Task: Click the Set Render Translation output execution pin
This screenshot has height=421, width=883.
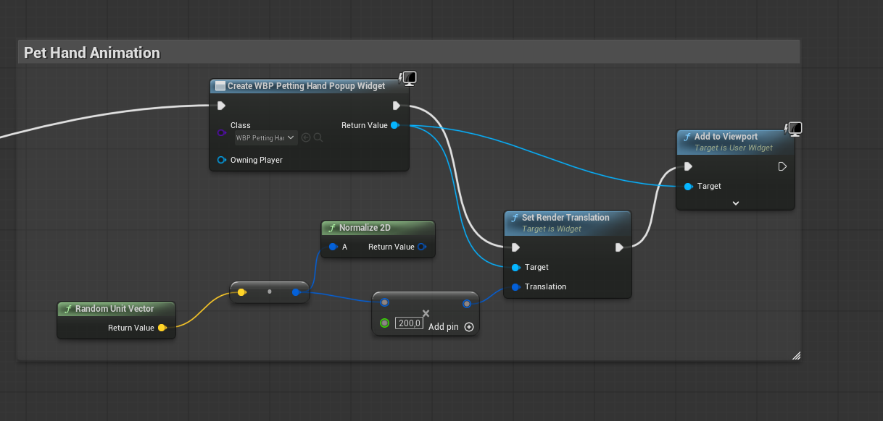Action: click(x=619, y=247)
